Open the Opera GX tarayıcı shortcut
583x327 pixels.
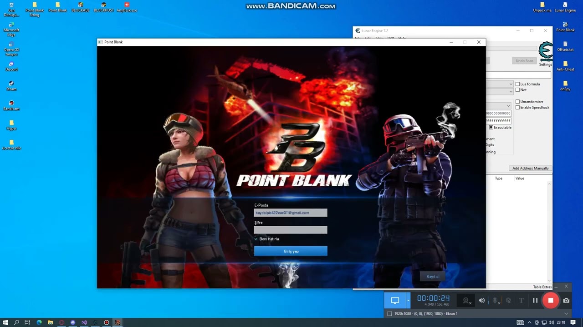pyautogui.click(x=11, y=49)
